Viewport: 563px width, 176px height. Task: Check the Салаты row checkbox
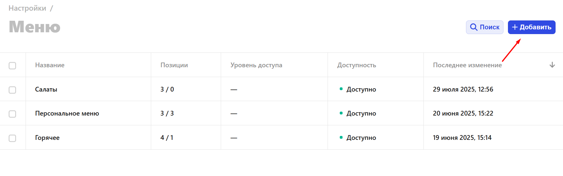[12, 90]
